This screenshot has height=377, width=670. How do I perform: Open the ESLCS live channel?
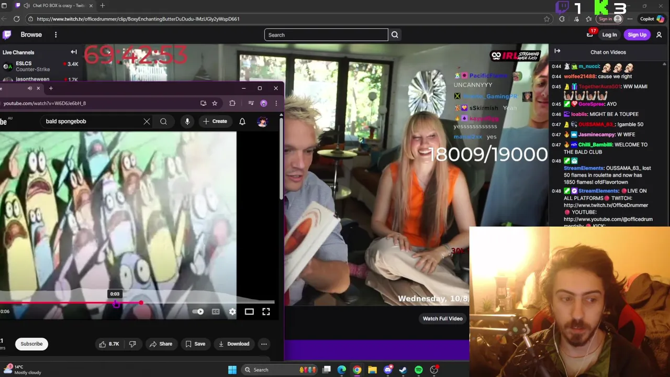(x=40, y=66)
